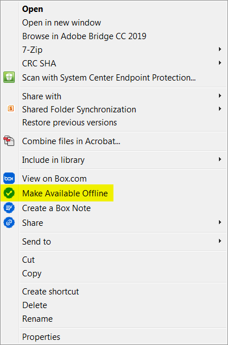The image size is (228, 345).
Task: Choose Browse in Adobe Bridge CC 2019
Action: [x=84, y=36]
